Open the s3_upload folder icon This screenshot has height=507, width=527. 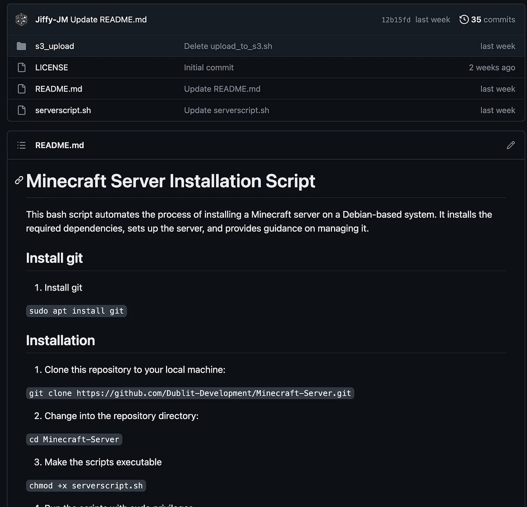click(21, 46)
